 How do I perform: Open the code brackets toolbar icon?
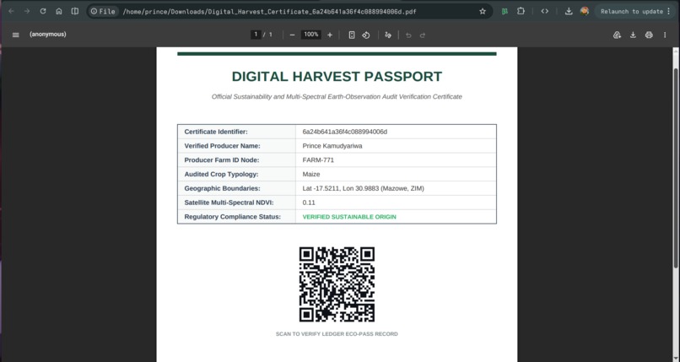coord(545,11)
